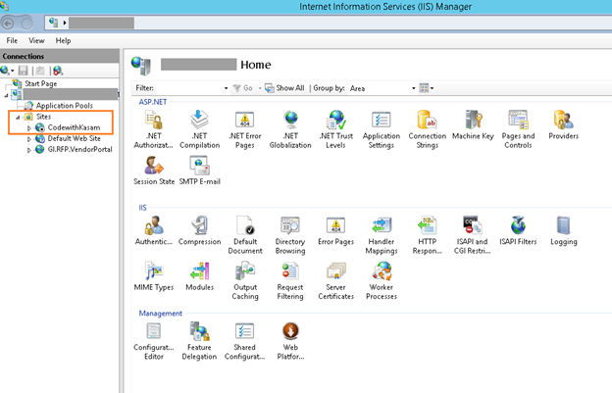612x393 pixels.
Task: Open MIME Types feature
Action: pos(154,276)
